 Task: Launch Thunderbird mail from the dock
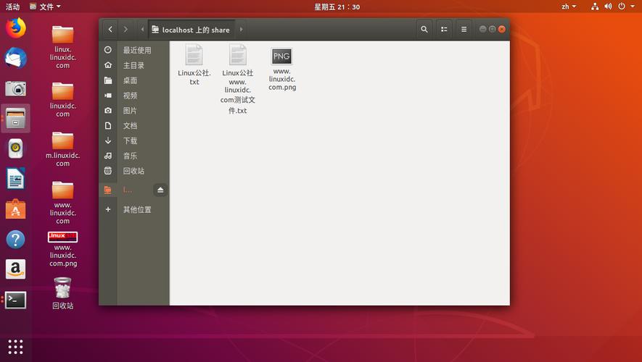pyautogui.click(x=15, y=58)
